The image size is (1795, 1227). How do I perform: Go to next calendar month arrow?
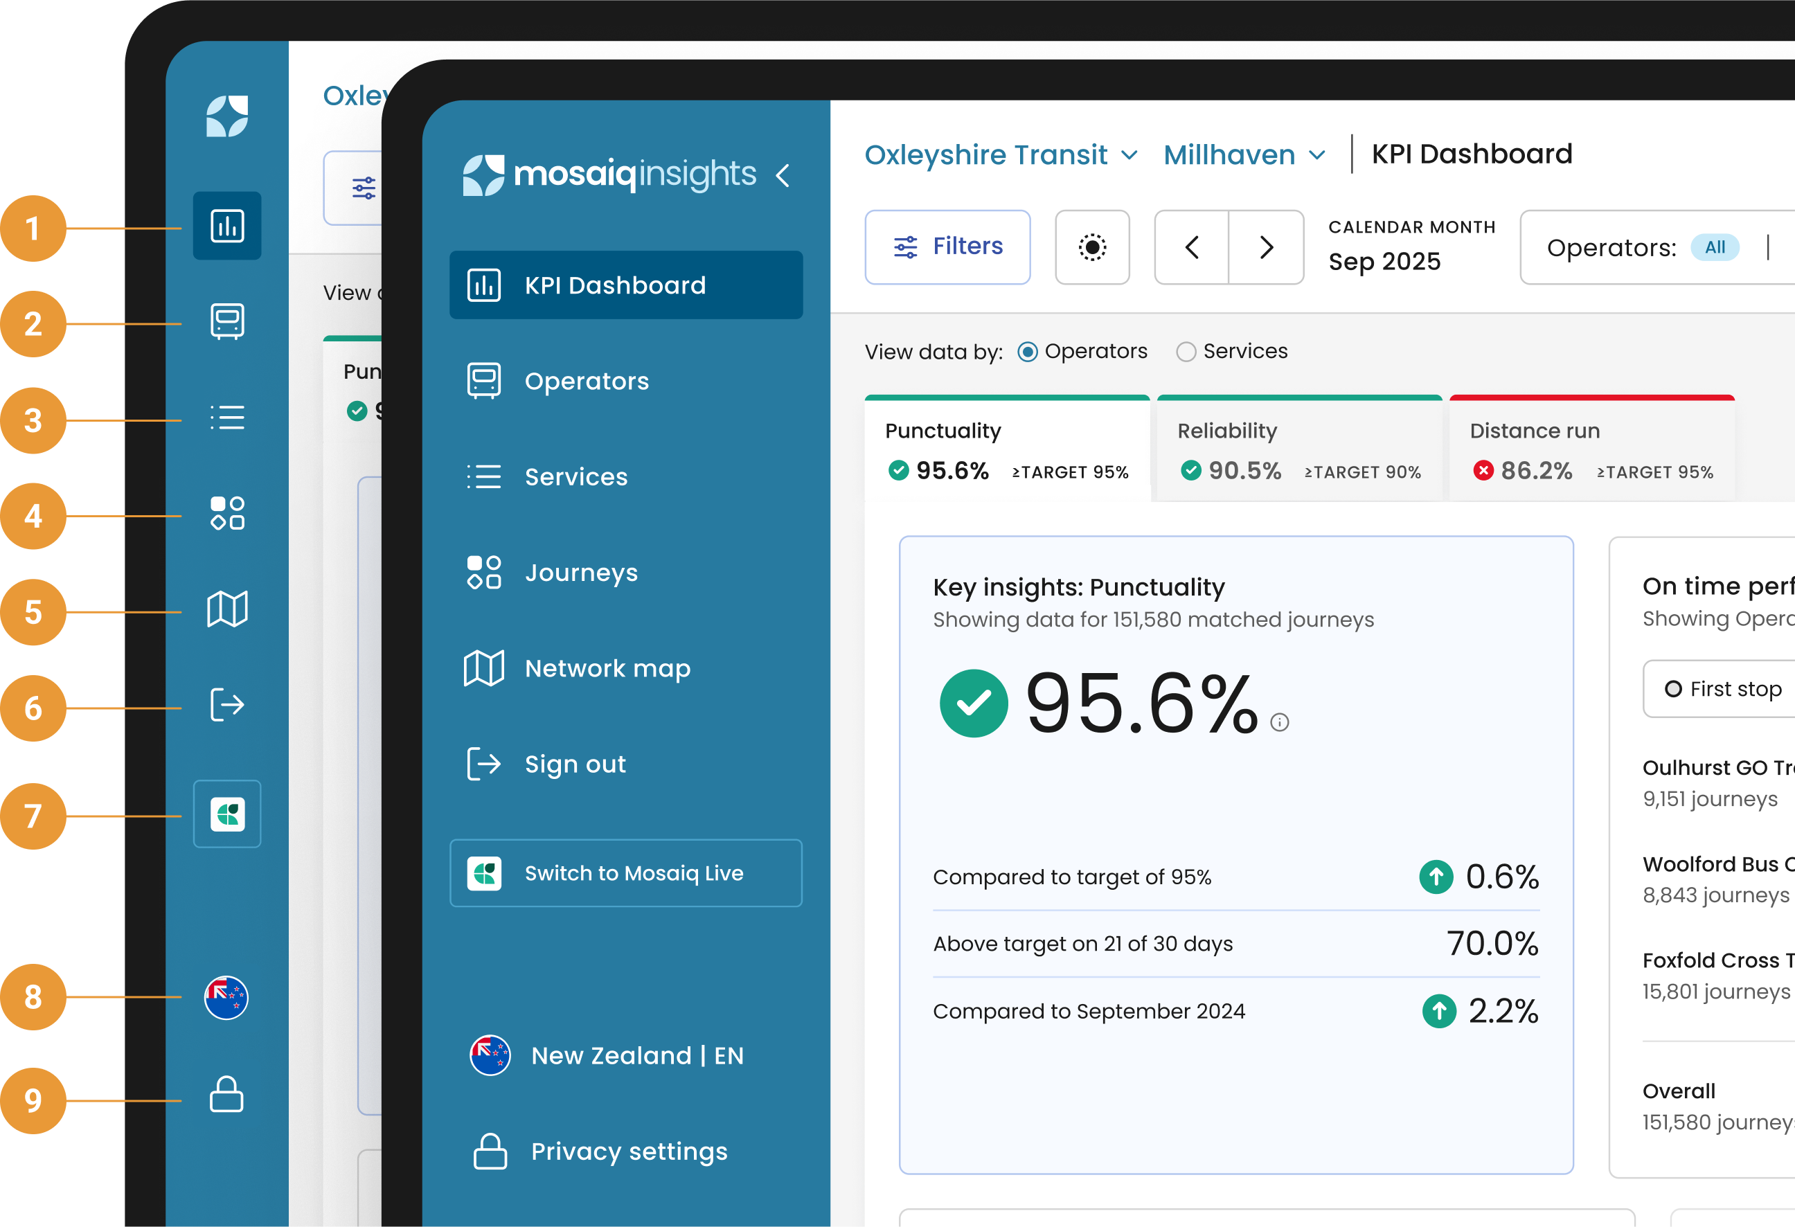pos(1266,247)
